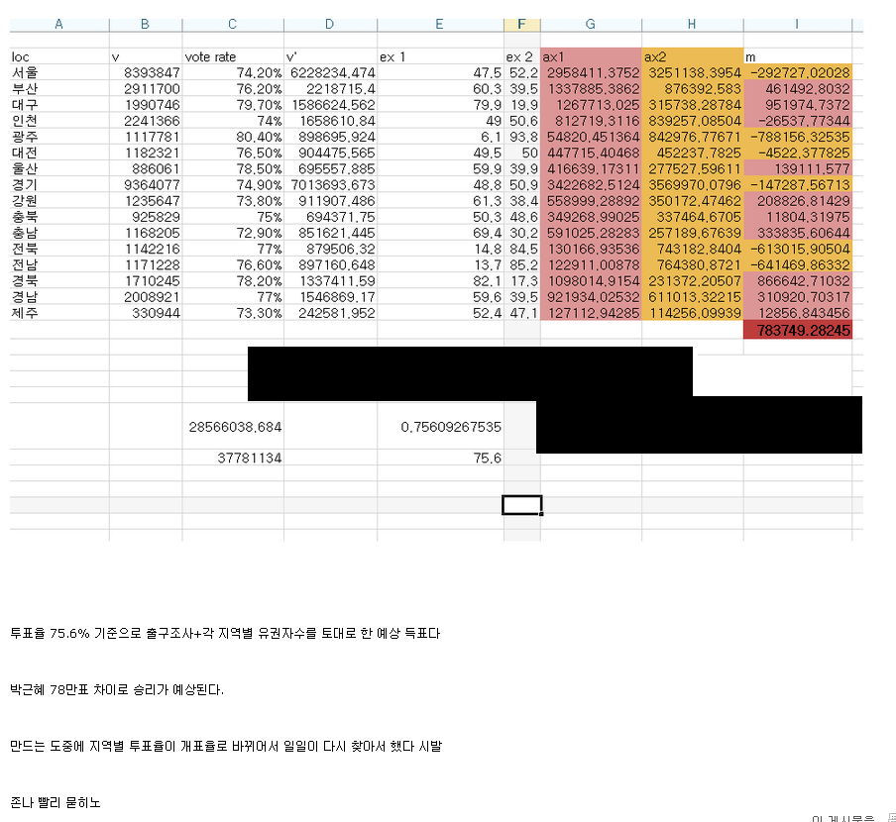Viewport: 896px width, 822px height.
Task: Click the orange "ax2" header cell
Action: coord(693,56)
